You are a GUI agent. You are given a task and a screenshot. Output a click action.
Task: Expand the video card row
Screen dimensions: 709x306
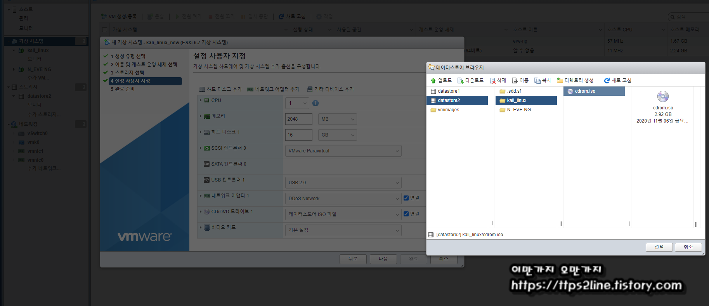coord(201,227)
